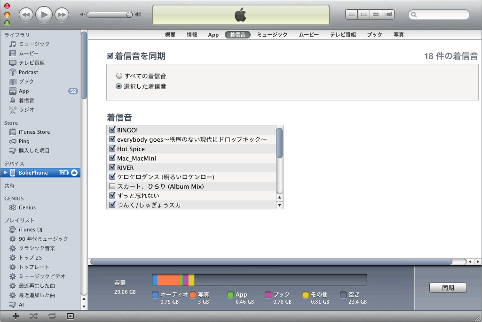Switch to album list view icon
Screen dimensions: 482x322
pos(363,15)
